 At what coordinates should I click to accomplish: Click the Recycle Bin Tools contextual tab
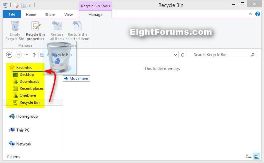95,6
